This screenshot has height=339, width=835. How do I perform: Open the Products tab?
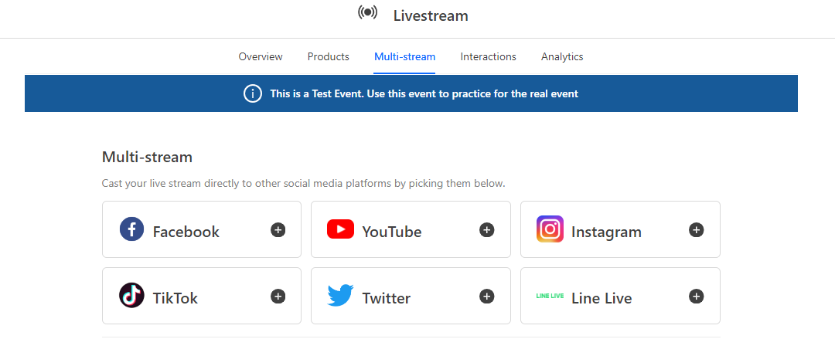tap(328, 56)
